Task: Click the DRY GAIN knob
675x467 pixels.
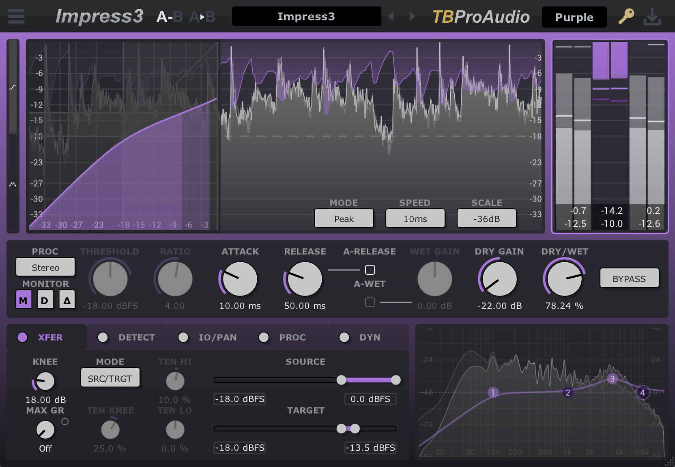Action: click(x=500, y=279)
